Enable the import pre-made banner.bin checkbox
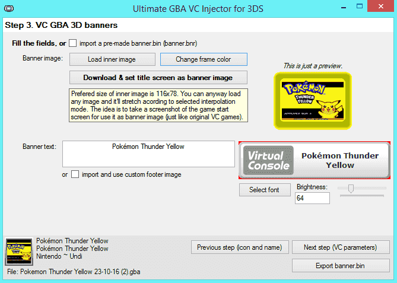 73,43
